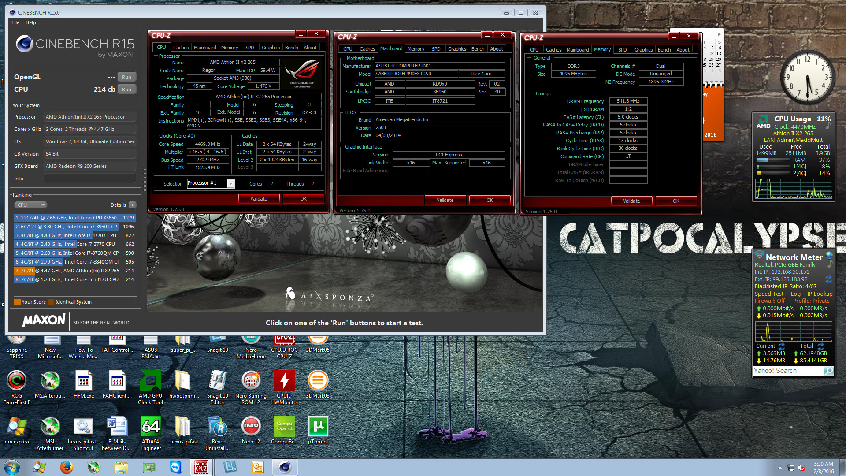
Task: Select ranking row Intel Xeon CPU X5650
Action: pos(75,218)
